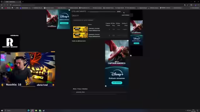Click the About link in the footer

[74, 89]
